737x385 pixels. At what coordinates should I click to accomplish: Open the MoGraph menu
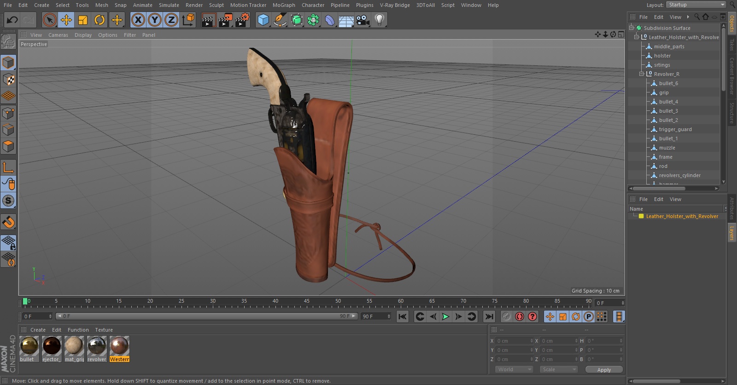[x=284, y=5]
